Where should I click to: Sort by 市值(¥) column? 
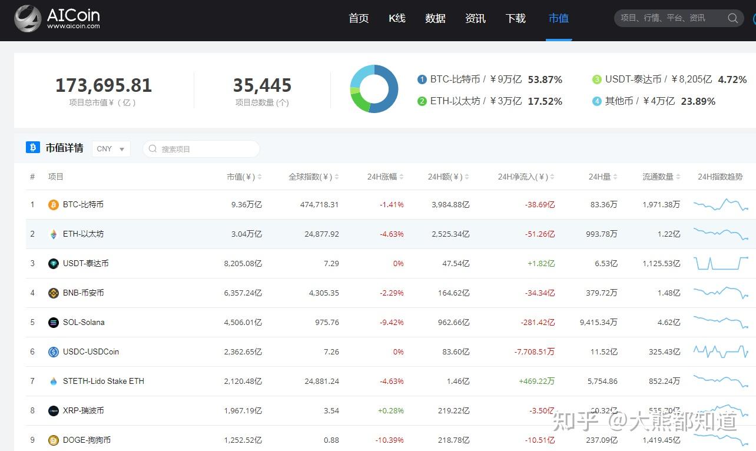coord(244,177)
